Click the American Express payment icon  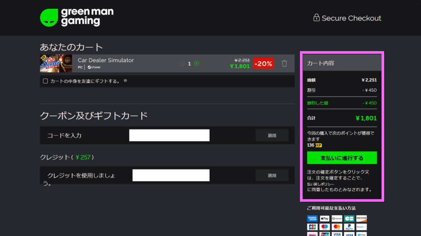[x=312, y=219]
